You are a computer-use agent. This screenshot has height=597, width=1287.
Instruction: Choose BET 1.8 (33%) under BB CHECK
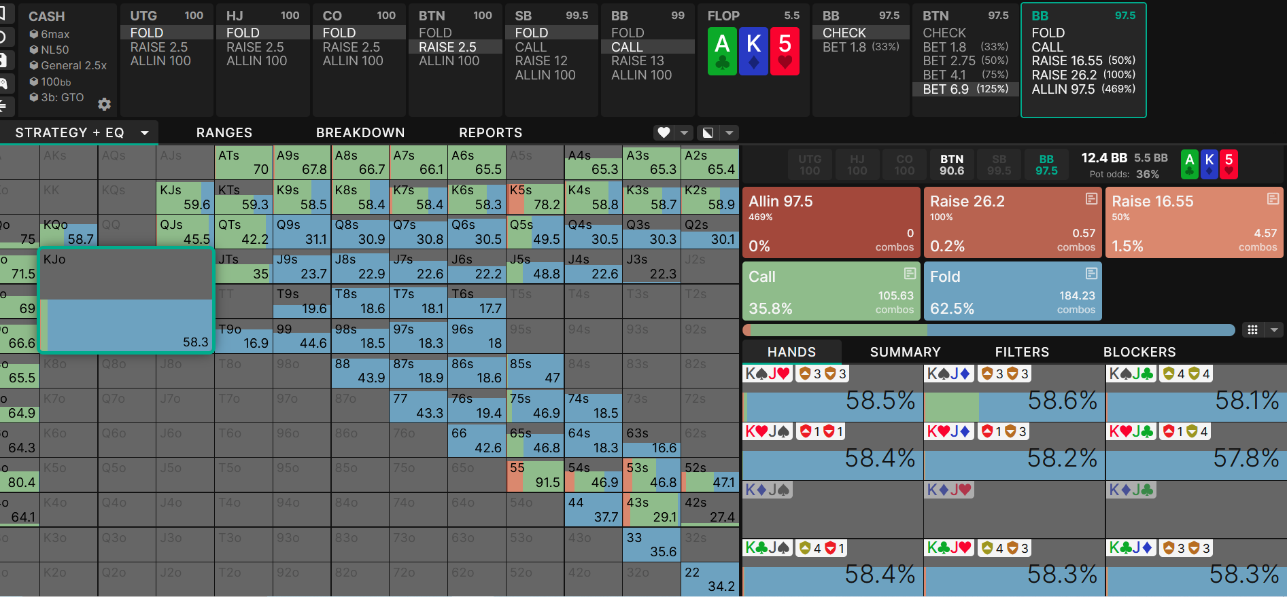pos(861,47)
